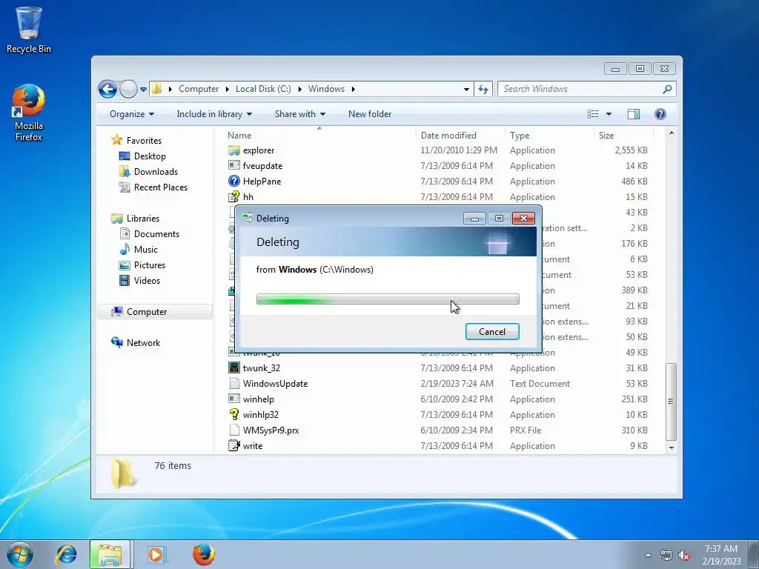Screen dimensions: 759x569
Task: Select the explorer file icon
Action: click(233, 150)
